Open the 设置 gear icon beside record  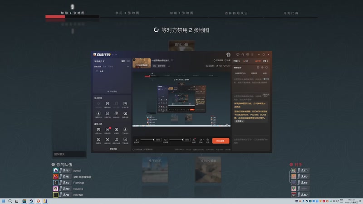[208, 140]
